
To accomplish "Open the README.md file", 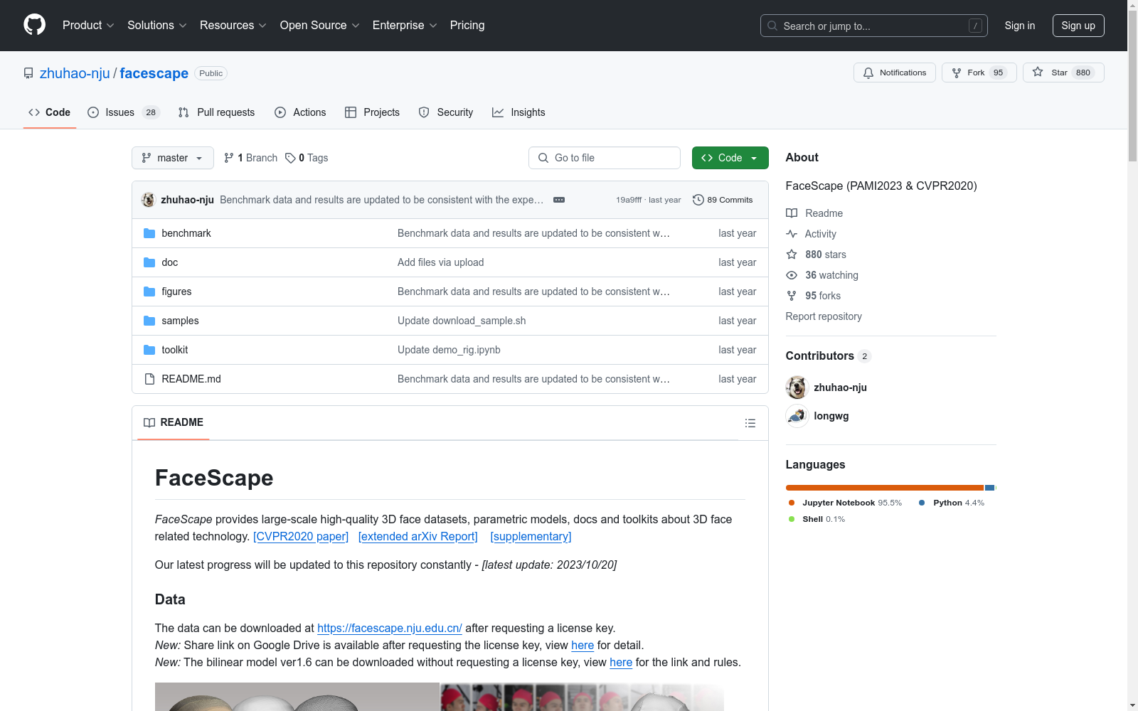I will [191, 379].
